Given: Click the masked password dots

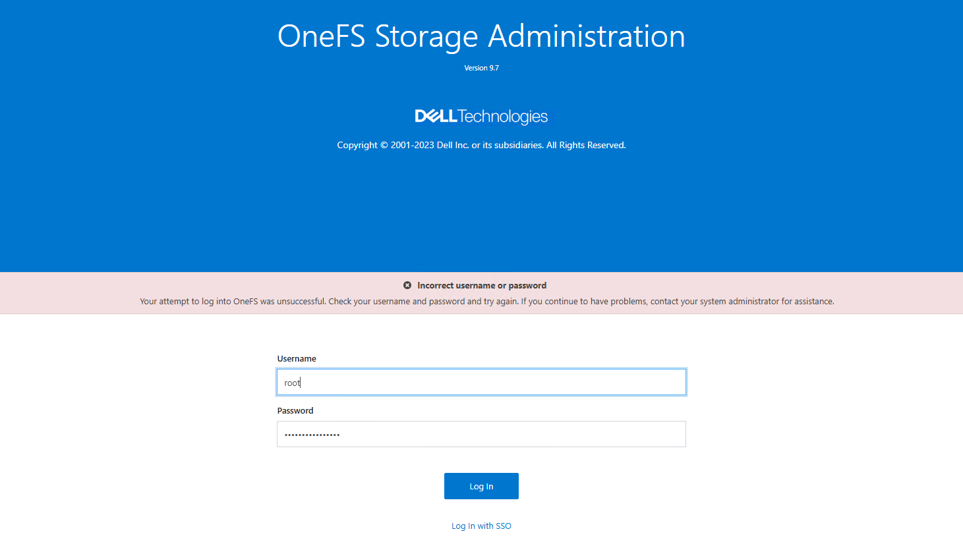Looking at the screenshot, I should pyautogui.click(x=312, y=435).
